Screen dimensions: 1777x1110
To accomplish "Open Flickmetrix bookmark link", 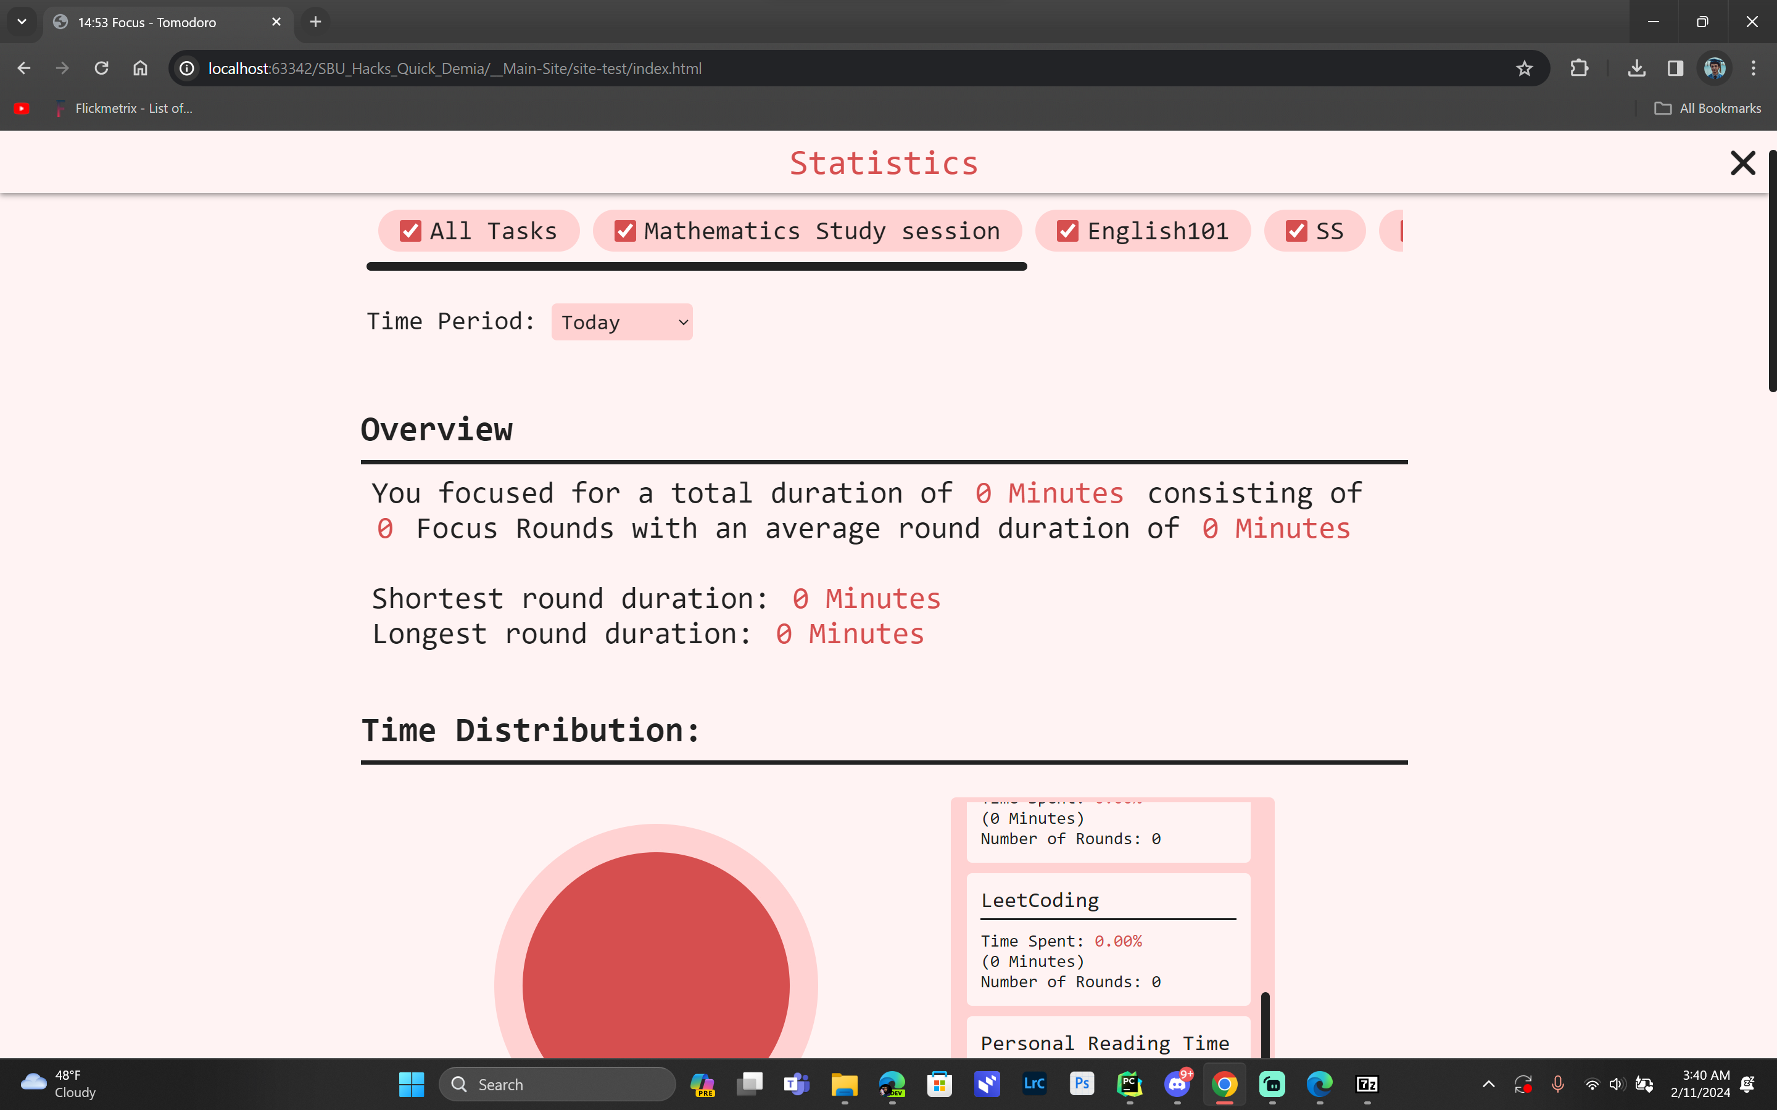I will pyautogui.click(x=123, y=109).
